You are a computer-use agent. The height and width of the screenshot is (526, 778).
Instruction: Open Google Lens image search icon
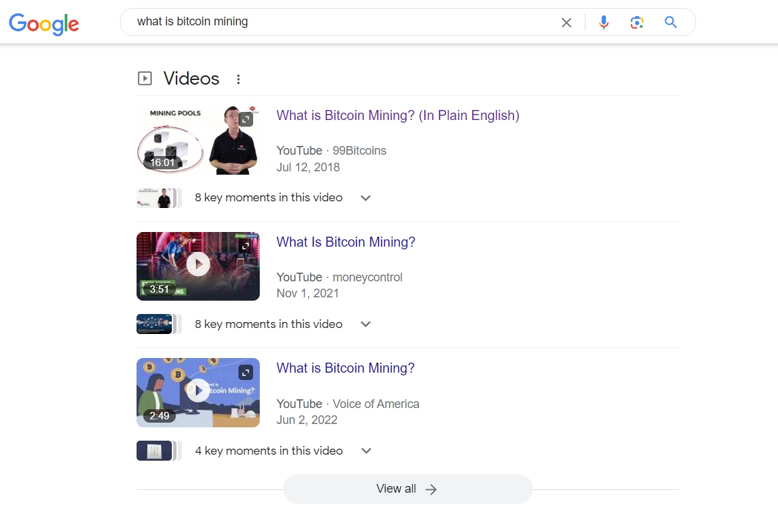[x=637, y=23]
